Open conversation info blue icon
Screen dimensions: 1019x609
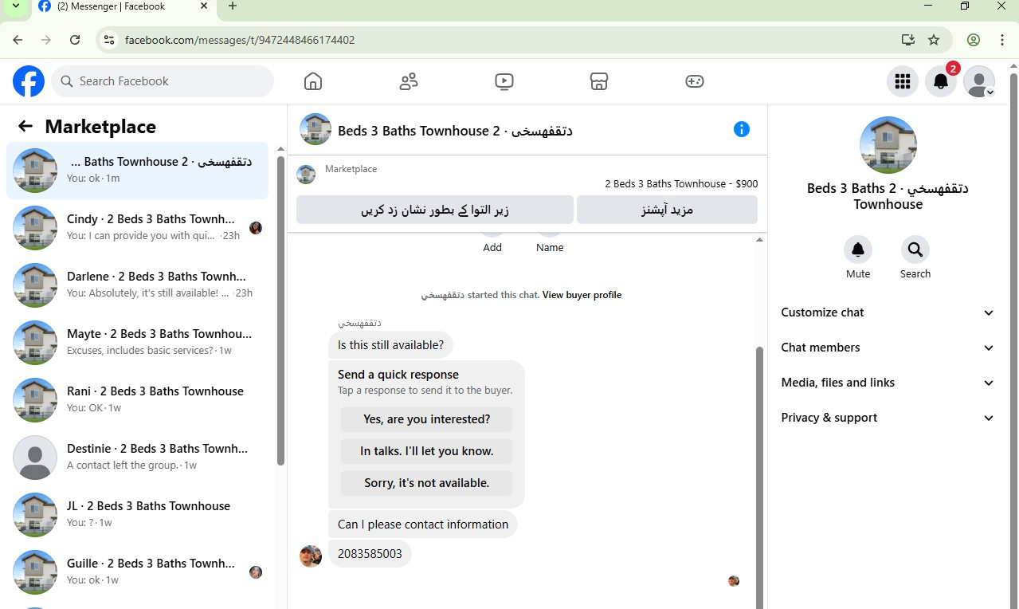pyautogui.click(x=742, y=129)
